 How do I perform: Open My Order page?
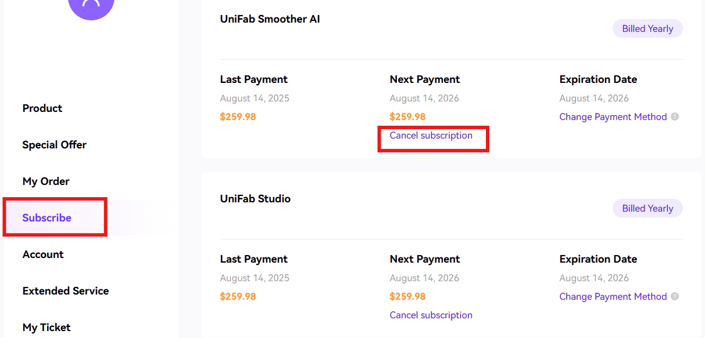coord(46,181)
